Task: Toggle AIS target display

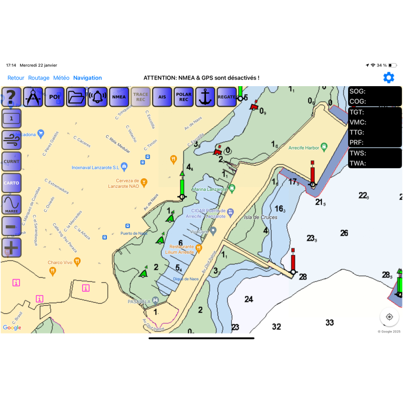Action: (162, 97)
